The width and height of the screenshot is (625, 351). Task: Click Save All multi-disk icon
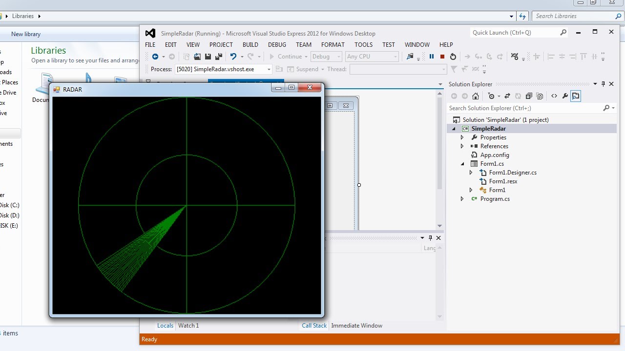(x=219, y=57)
